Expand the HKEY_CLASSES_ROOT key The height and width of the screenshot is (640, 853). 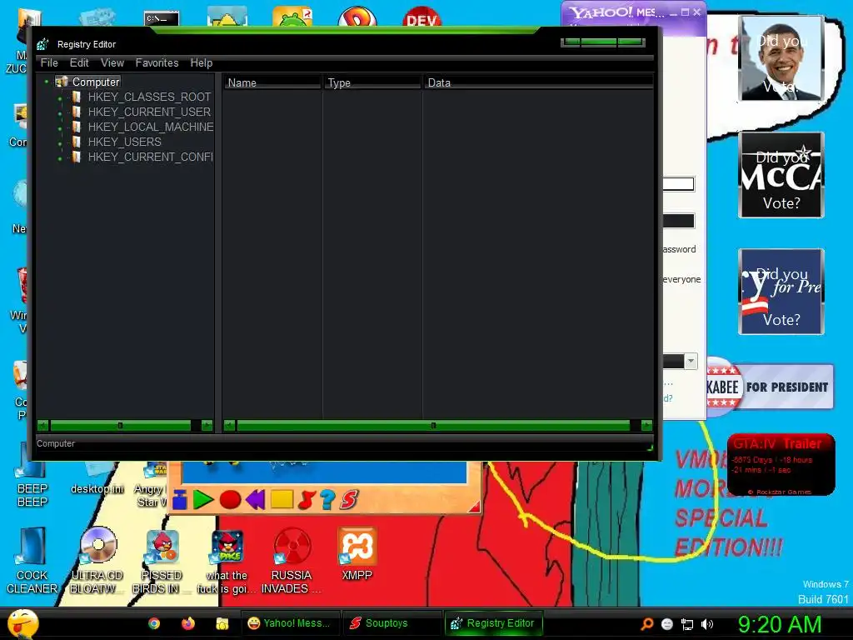60,98
